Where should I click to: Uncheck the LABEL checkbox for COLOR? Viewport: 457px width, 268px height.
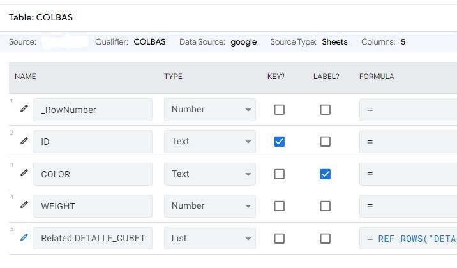coord(326,174)
